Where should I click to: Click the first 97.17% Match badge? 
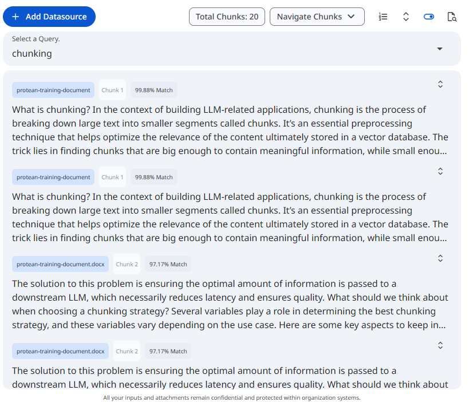tap(168, 264)
